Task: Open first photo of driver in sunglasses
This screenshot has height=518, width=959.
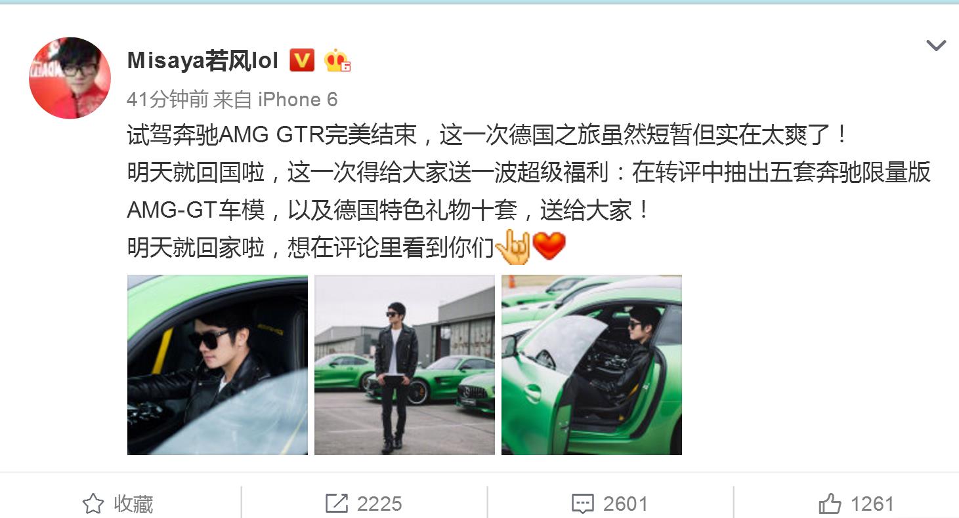Action: pyautogui.click(x=217, y=365)
